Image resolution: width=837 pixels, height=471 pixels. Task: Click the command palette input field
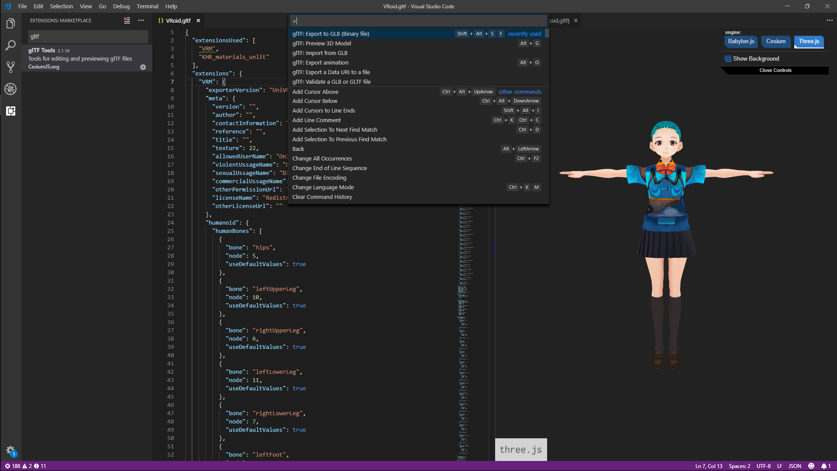[418, 21]
